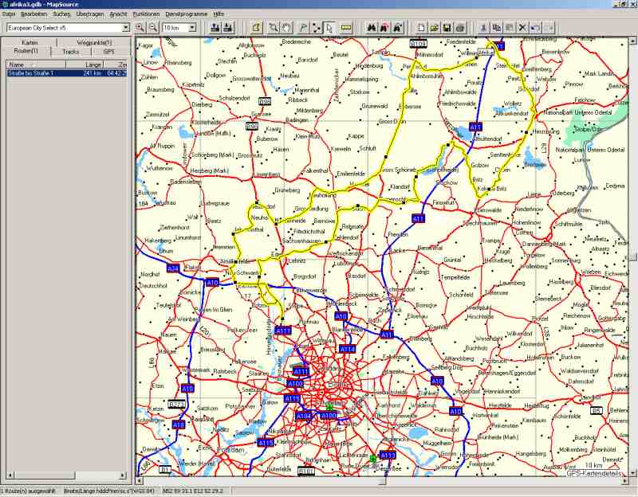Image resolution: width=638 pixels, height=497 pixels.
Task: Click the print icon in toolbar
Action: pos(460,28)
